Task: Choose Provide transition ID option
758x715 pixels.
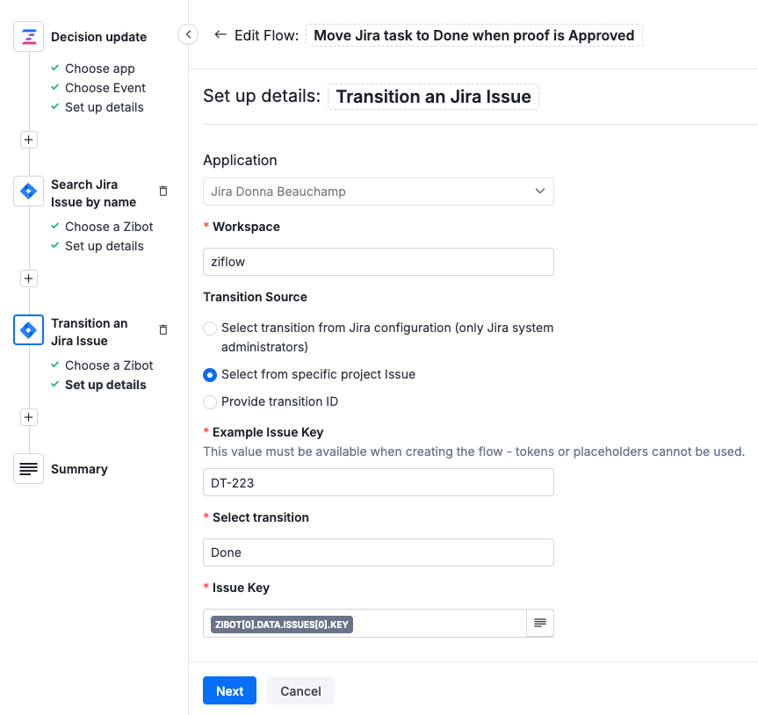Action: [209, 401]
